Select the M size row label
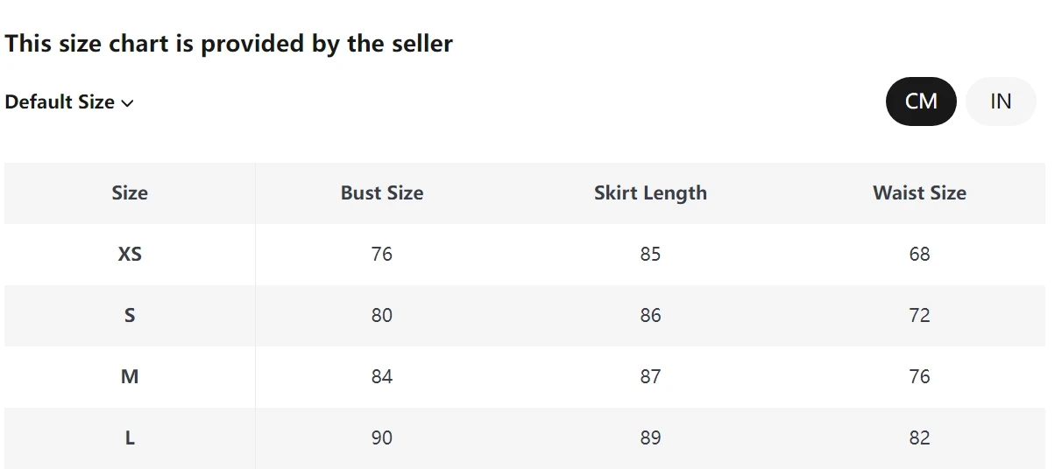 tap(130, 377)
